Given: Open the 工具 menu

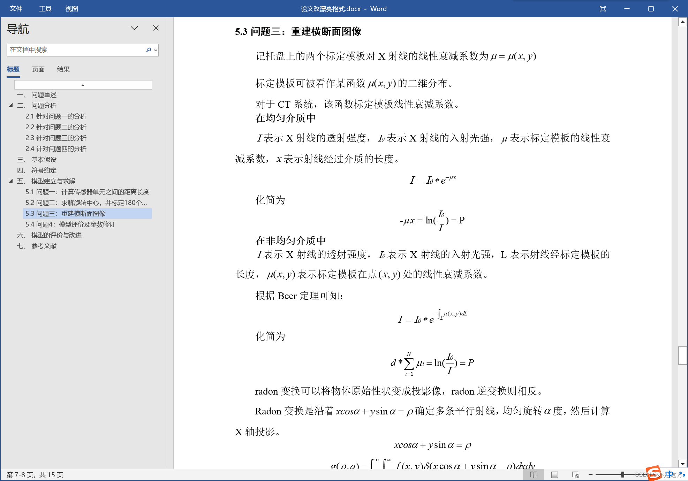Looking at the screenshot, I should tap(45, 9).
